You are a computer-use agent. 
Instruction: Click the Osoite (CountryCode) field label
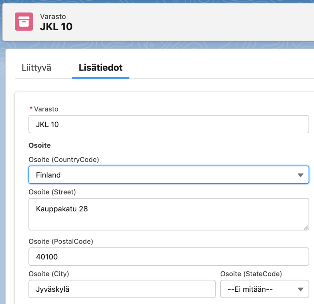(64, 160)
